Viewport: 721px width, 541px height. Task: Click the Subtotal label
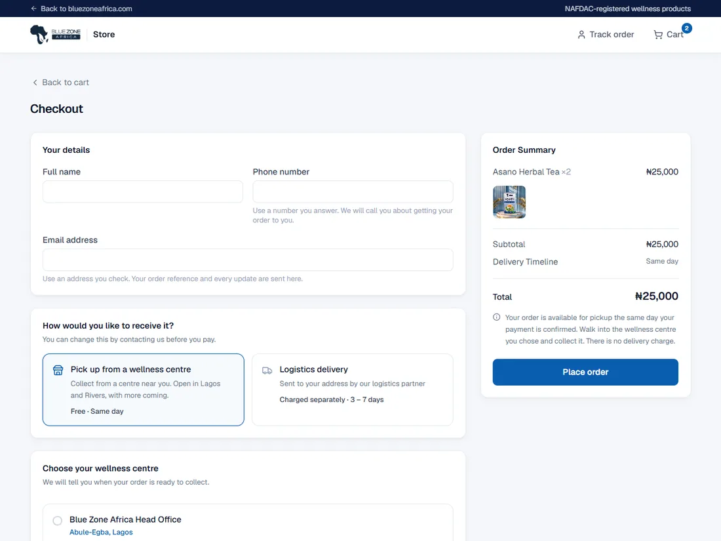click(x=509, y=245)
